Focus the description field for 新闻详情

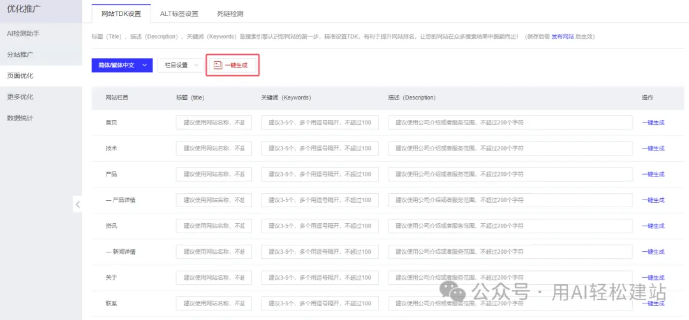(x=510, y=252)
